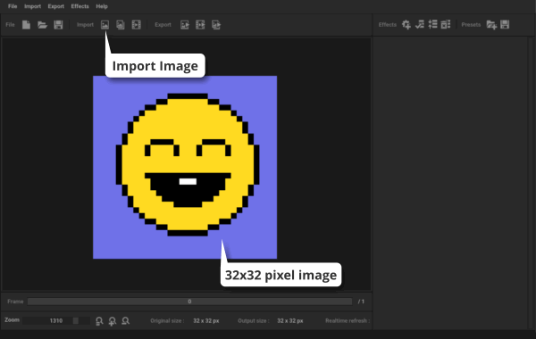Click the "Frame" label beside the slider

click(x=15, y=302)
